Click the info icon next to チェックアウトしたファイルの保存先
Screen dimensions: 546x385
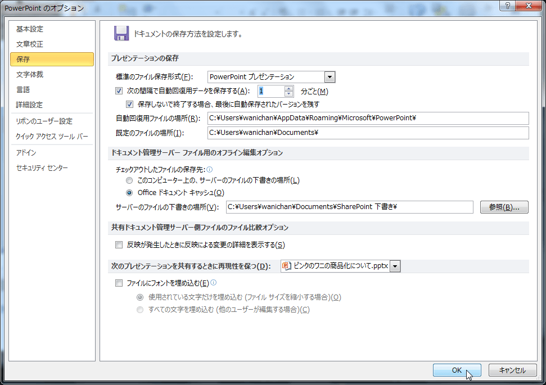click(x=210, y=170)
